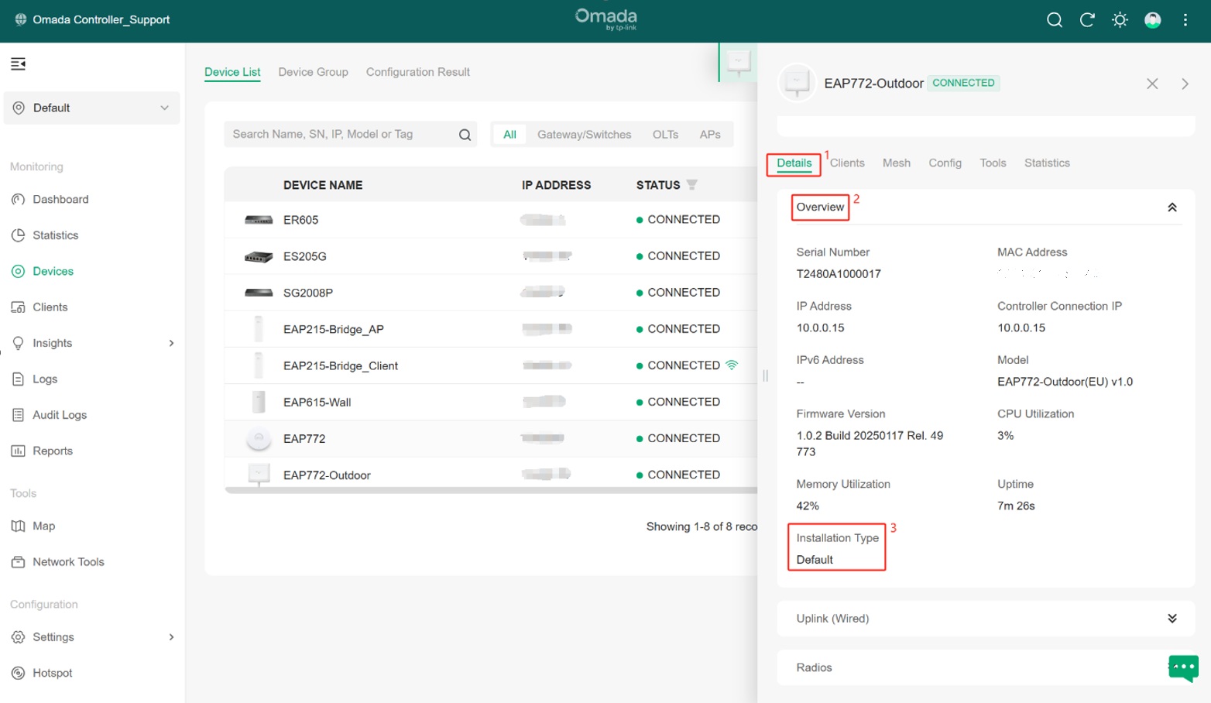Expand the Insights submenu arrow

click(x=171, y=343)
